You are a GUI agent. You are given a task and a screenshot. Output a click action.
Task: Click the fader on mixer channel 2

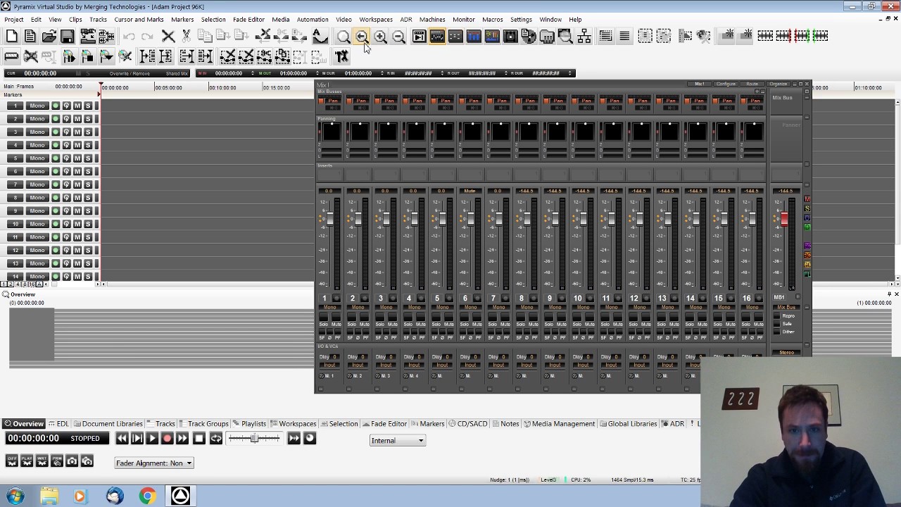[358, 219]
